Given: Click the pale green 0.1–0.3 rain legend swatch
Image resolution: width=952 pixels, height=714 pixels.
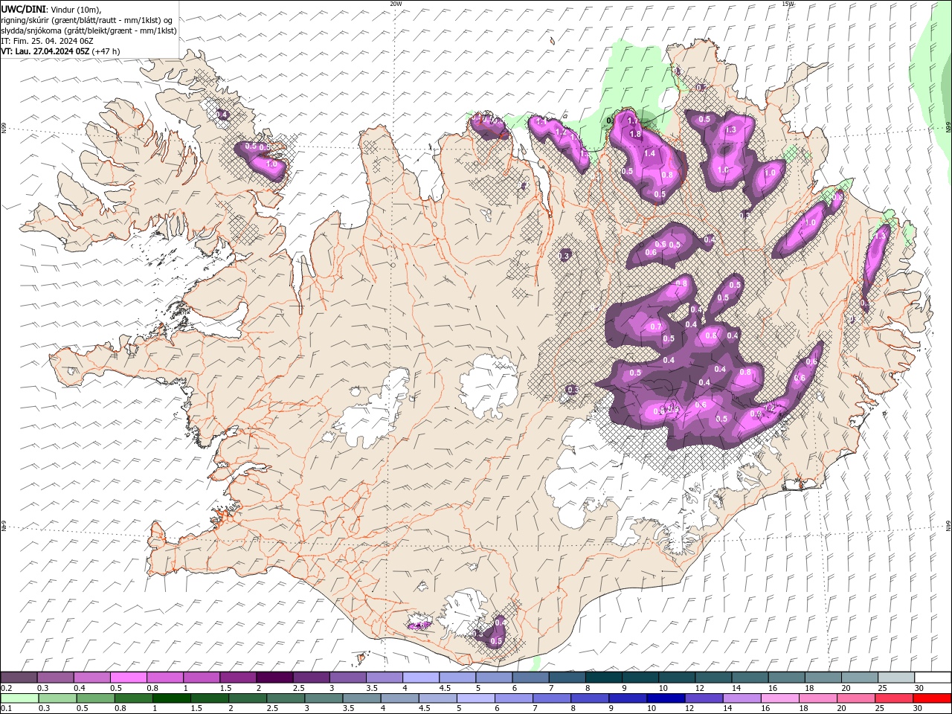Looking at the screenshot, I should pos(20,698).
